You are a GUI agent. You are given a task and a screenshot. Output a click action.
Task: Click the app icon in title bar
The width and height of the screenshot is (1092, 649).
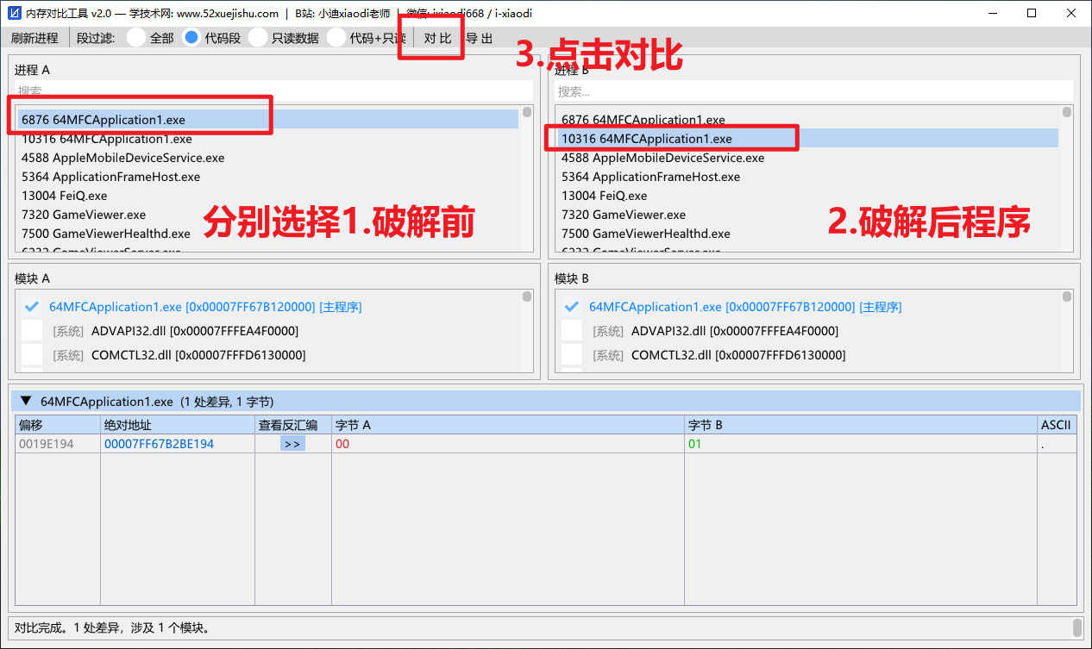pos(15,13)
